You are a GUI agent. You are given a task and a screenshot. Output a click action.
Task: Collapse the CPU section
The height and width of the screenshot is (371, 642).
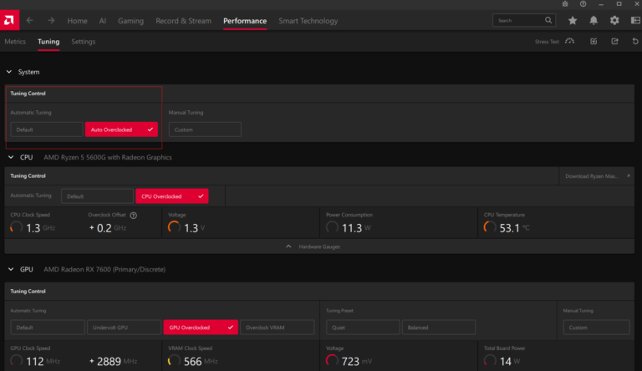[11, 157]
